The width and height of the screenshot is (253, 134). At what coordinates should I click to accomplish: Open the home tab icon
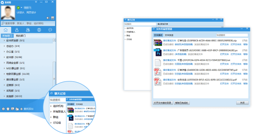pyautogui.click(x=6, y=30)
